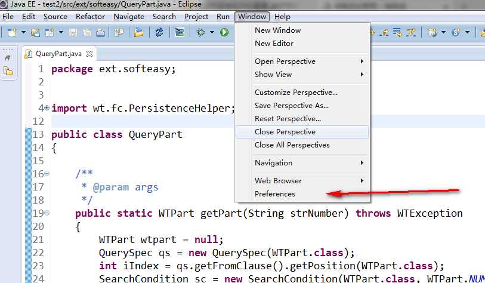Select Reset Perspective... entry
This screenshot has width=485, height=283.
tap(302, 119)
